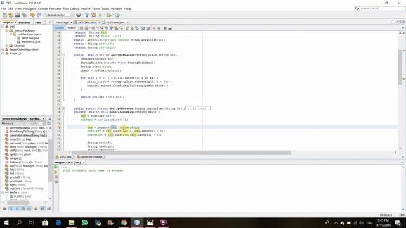406x228 pixels.
Task: Click the Debug Project toolbar icon
Action: click(x=108, y=15)
